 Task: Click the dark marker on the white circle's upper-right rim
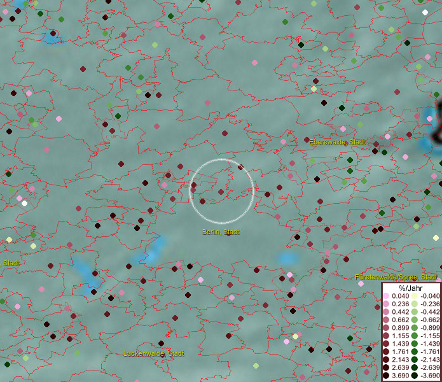click(240, 167)
